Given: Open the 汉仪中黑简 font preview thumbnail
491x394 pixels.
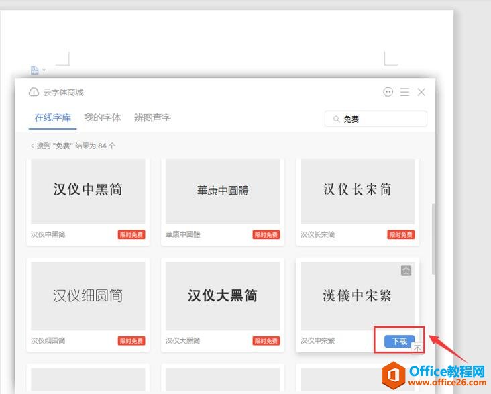Looking at the screenshot, I should tap(88, 191).
